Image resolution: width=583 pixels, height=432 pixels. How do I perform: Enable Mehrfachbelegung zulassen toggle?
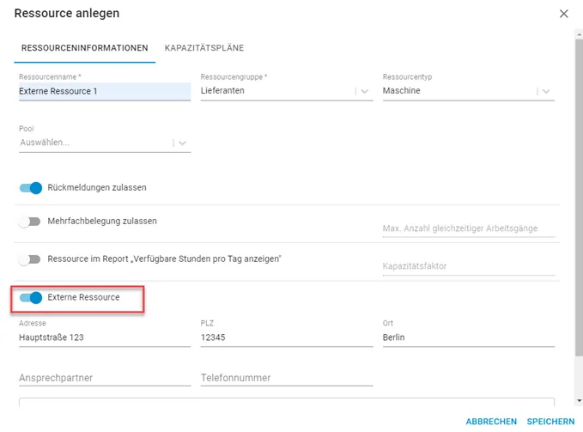(x=30, y=222)
